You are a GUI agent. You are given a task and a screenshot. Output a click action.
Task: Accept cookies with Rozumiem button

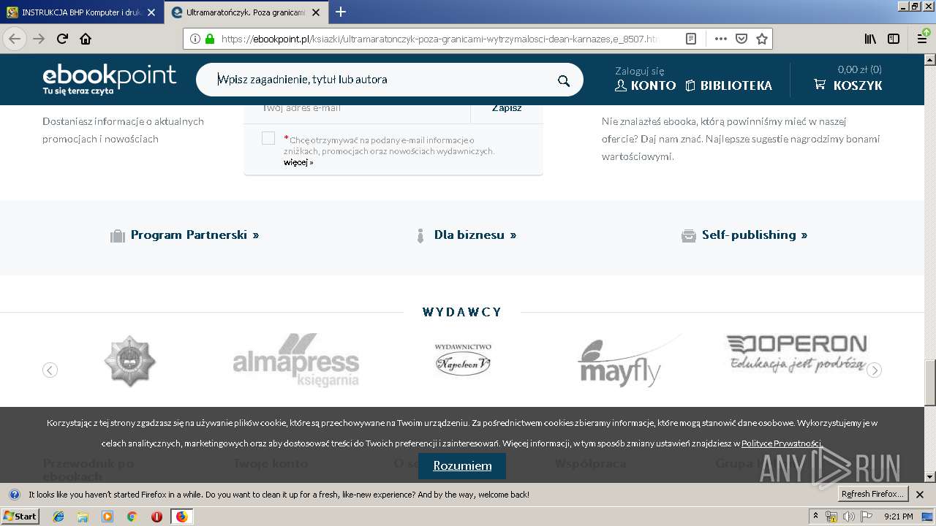pyautogui.click(x=462, y=466)
